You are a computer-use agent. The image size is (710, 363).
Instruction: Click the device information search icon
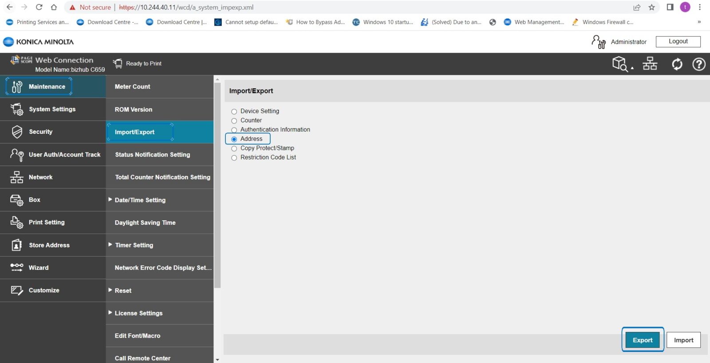tap(620, 64)
